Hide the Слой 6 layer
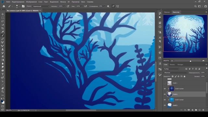The height and width of the screenshot is (117, 208). pyautogui.click(x=165, y=94)
